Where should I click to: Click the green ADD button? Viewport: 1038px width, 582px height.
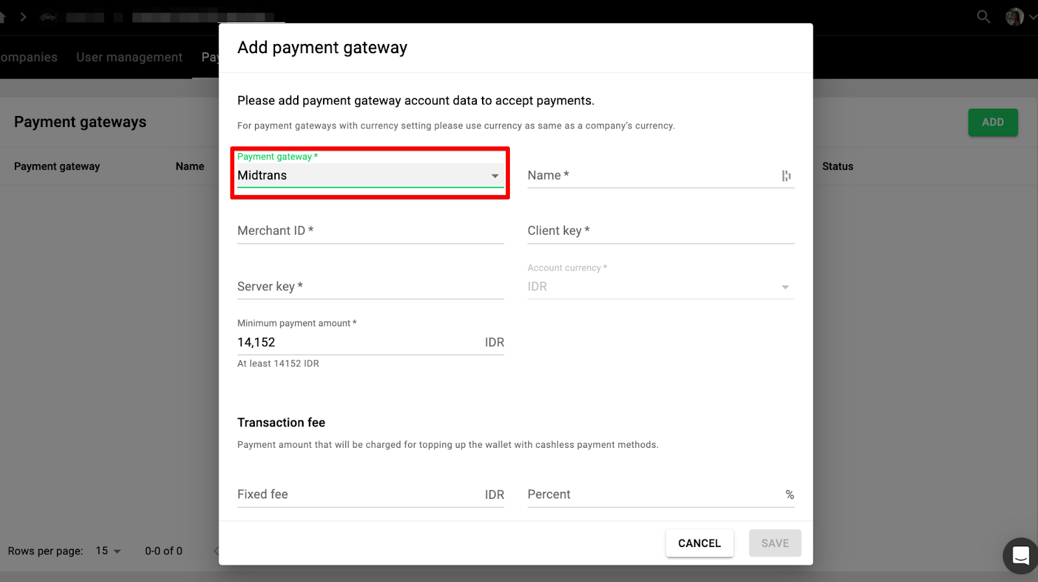[993, 122]
